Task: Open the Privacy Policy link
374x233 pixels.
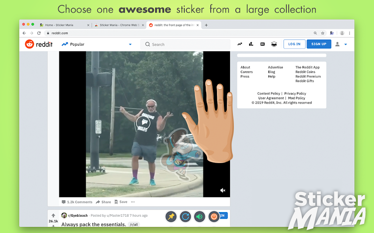Action: point(295,94)
